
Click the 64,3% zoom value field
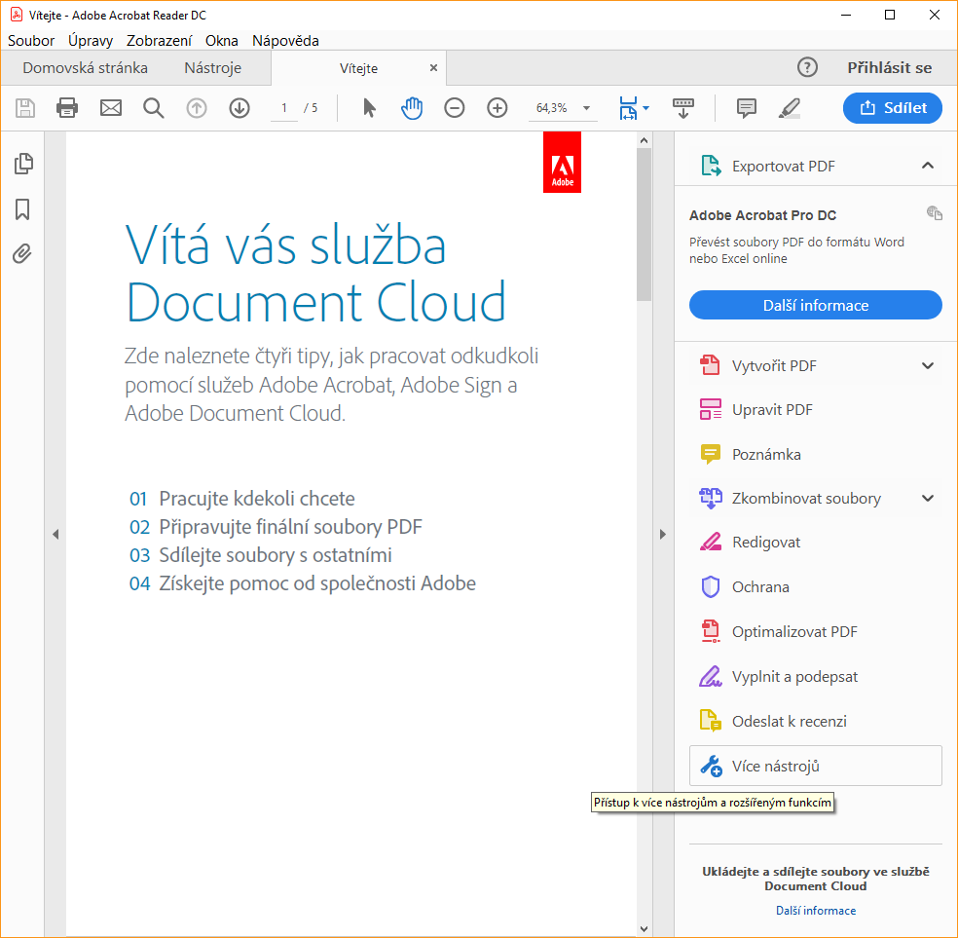pyautogui.click(x=552, y=108)
